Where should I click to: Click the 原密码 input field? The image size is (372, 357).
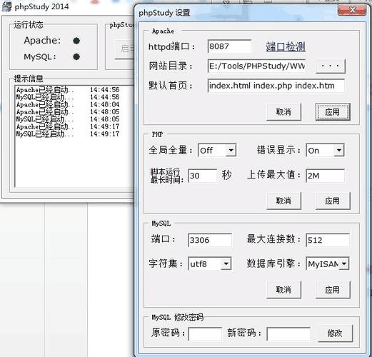[x=205, y=333]
